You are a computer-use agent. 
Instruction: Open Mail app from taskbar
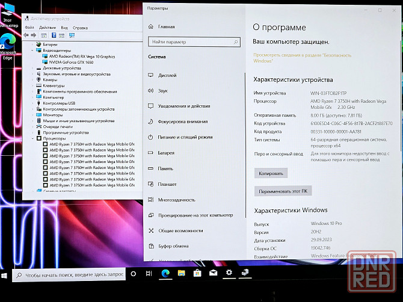tap(214, 273)
